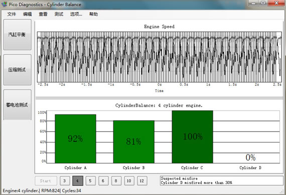Choose 10 cylinder engine option
Viewport: 286px width, 195px height.
pyautogui.click(x=129, y=181)
